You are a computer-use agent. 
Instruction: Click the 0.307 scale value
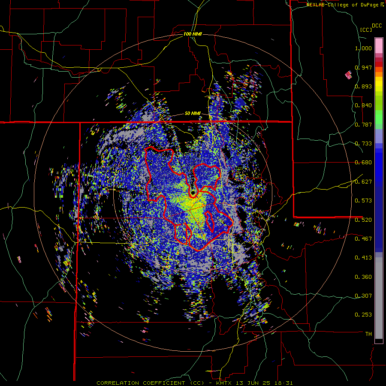(x=363, y=296)
